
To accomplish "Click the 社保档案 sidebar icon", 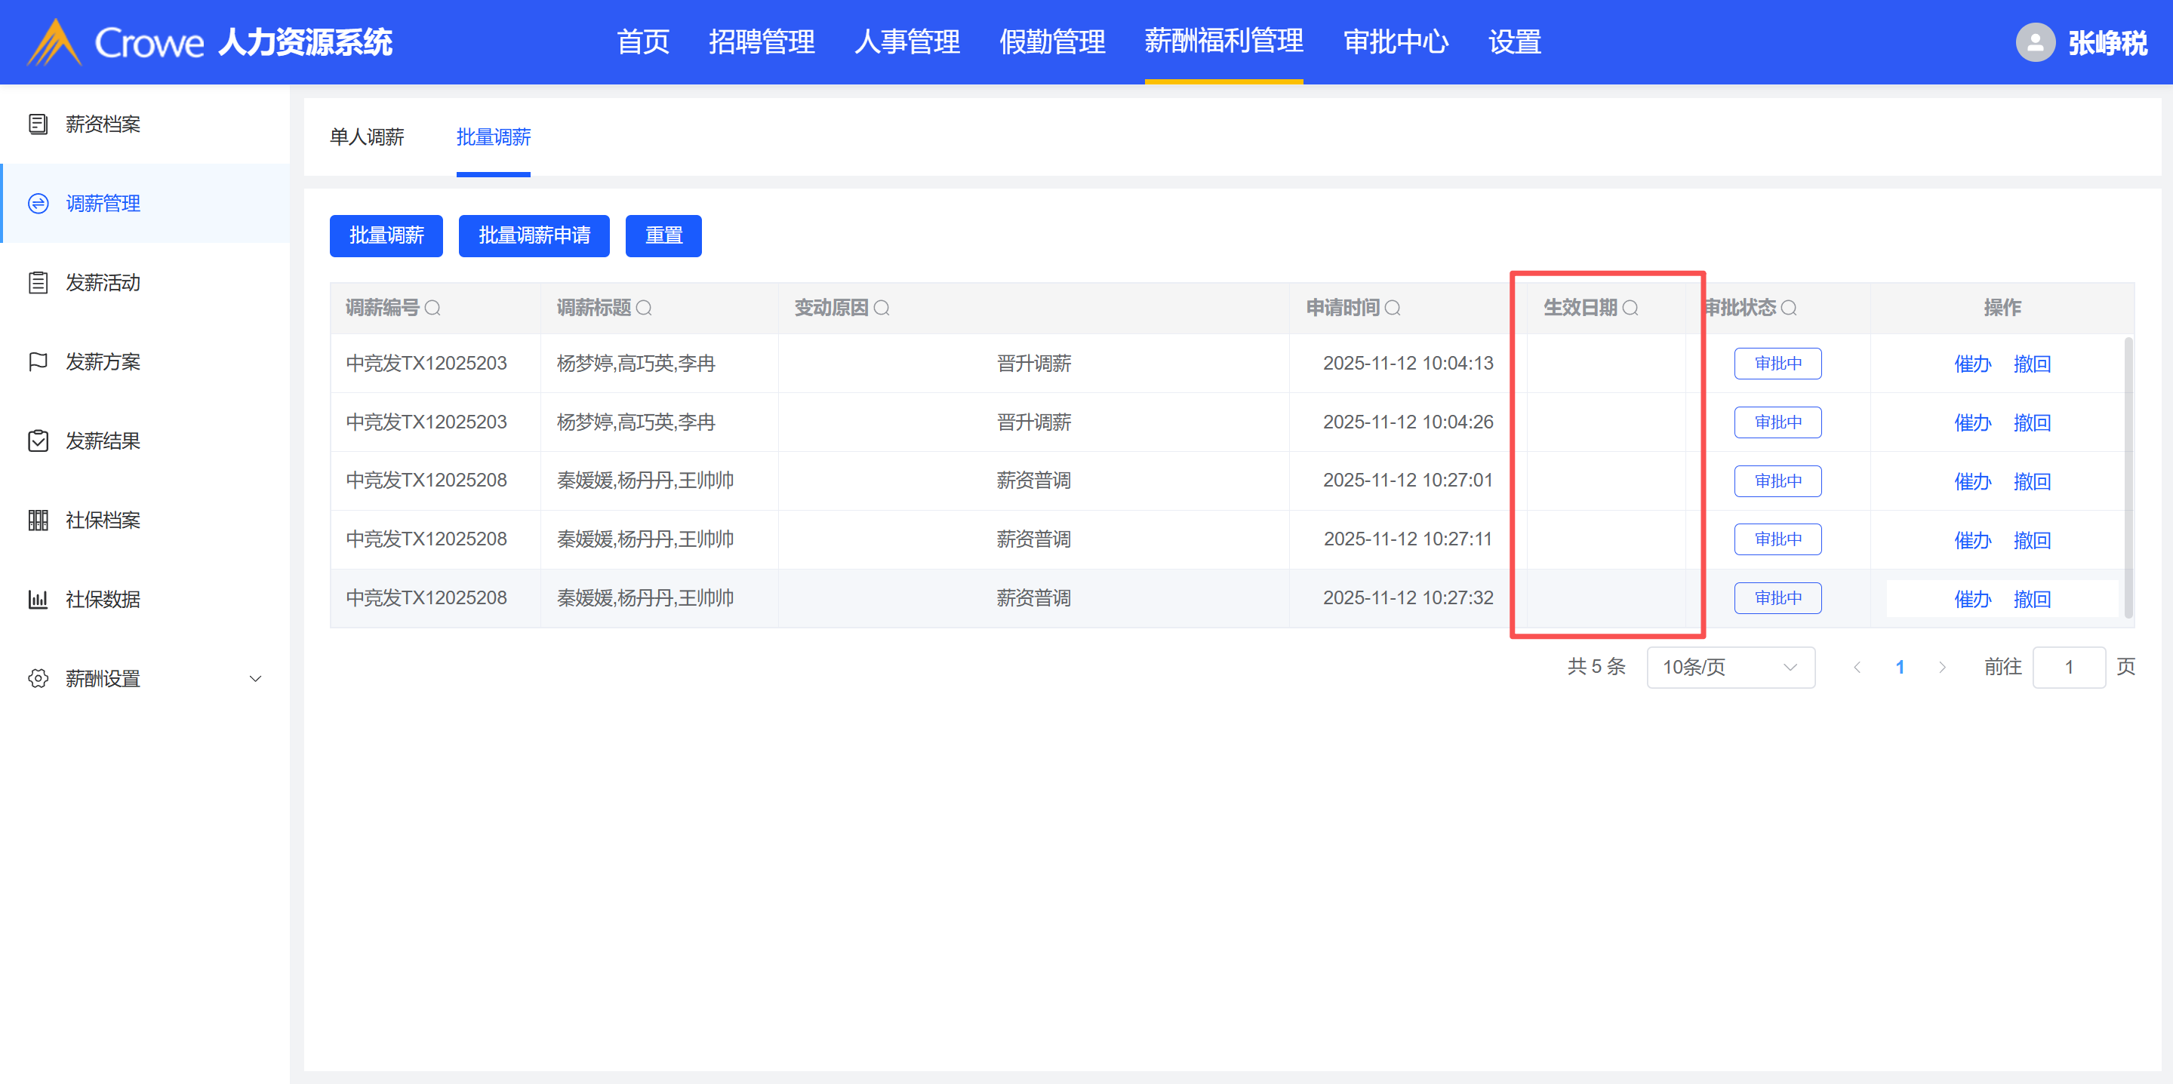I will pos(38,520).
